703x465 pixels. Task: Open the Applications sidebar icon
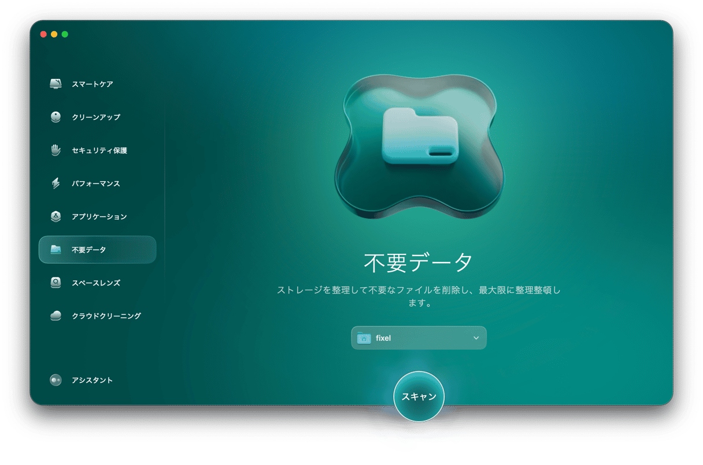tap(55, 216)
